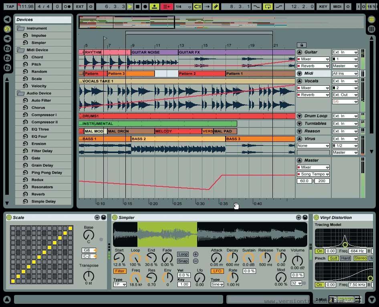
Task: Select Ping Pong Delay device
Action: tap(46, 173)
